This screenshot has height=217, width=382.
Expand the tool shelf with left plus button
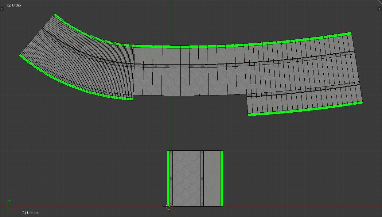(2, 9)
